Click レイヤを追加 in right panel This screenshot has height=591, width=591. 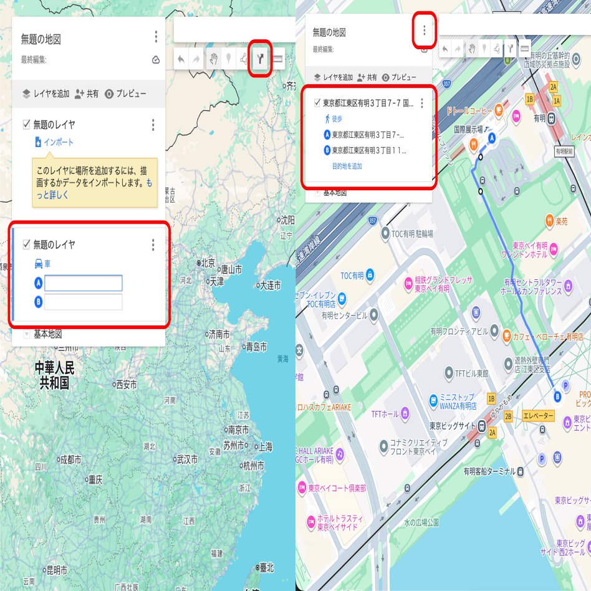(x=334, y=77)
